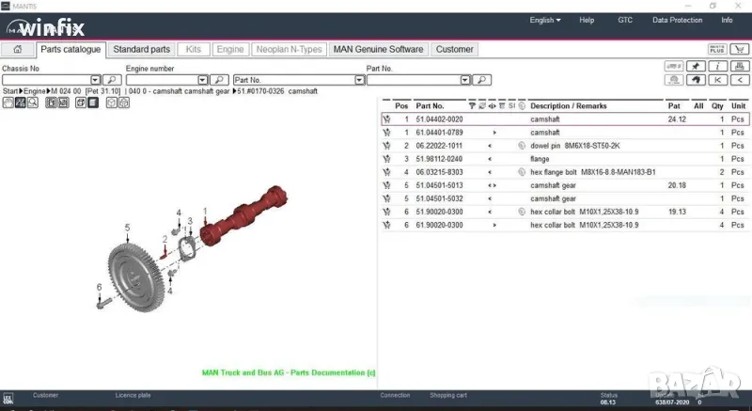Expand the Chassis No dropdown arrow

click(x=95, y=80)
